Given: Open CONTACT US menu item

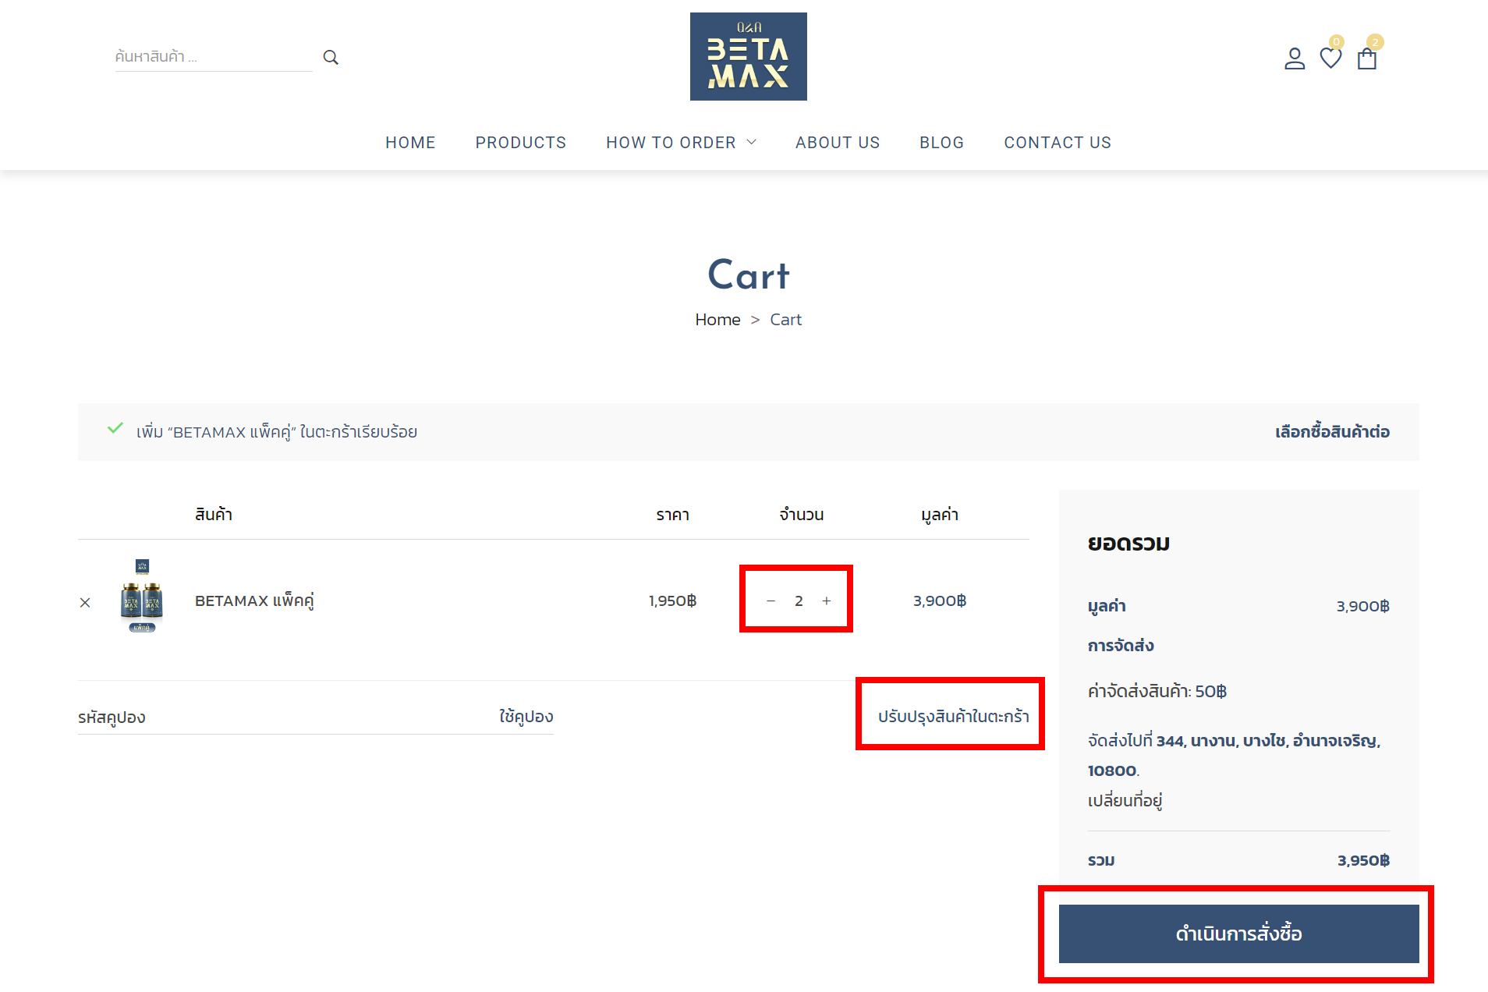Looking at the screenshot, I should (x=1058, y=143).
